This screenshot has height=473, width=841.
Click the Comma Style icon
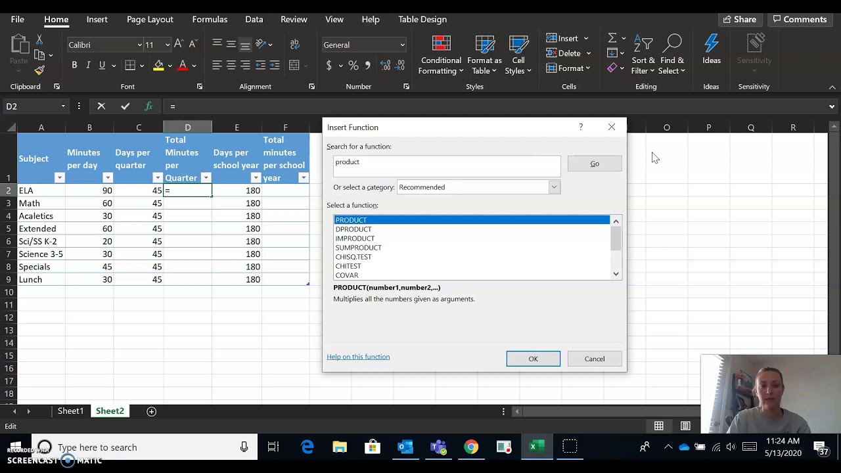coord(368,65)
